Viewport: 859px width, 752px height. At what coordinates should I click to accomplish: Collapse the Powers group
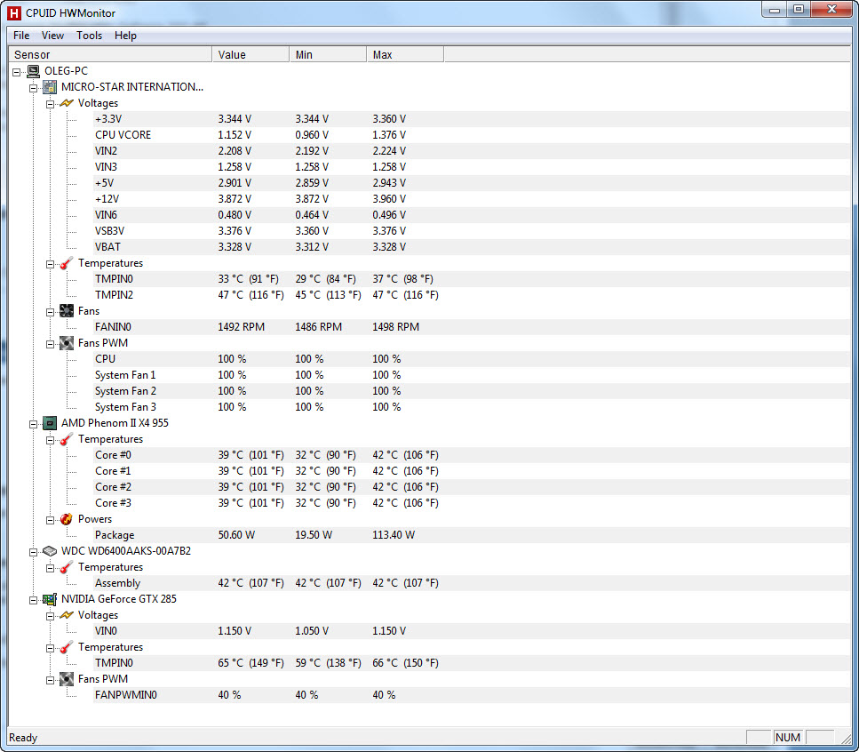coord(50,520)
